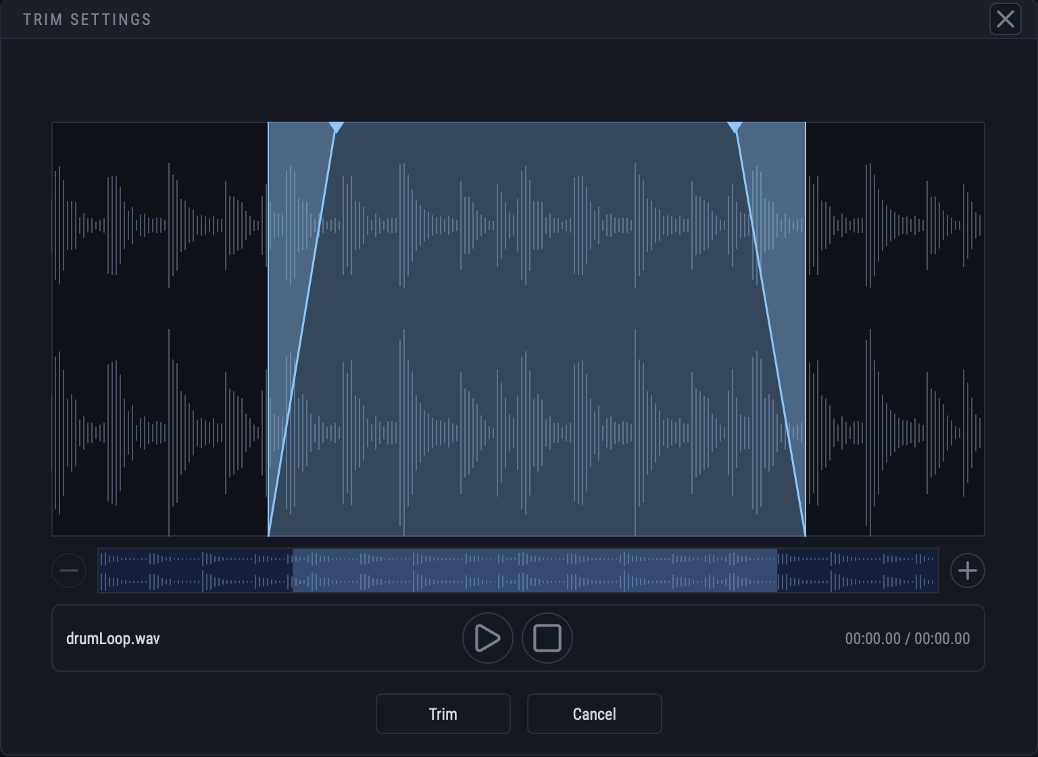Click the 00:00.00 / 00:00.00 time display
The image size is (1038, 757).
point(907,639)
